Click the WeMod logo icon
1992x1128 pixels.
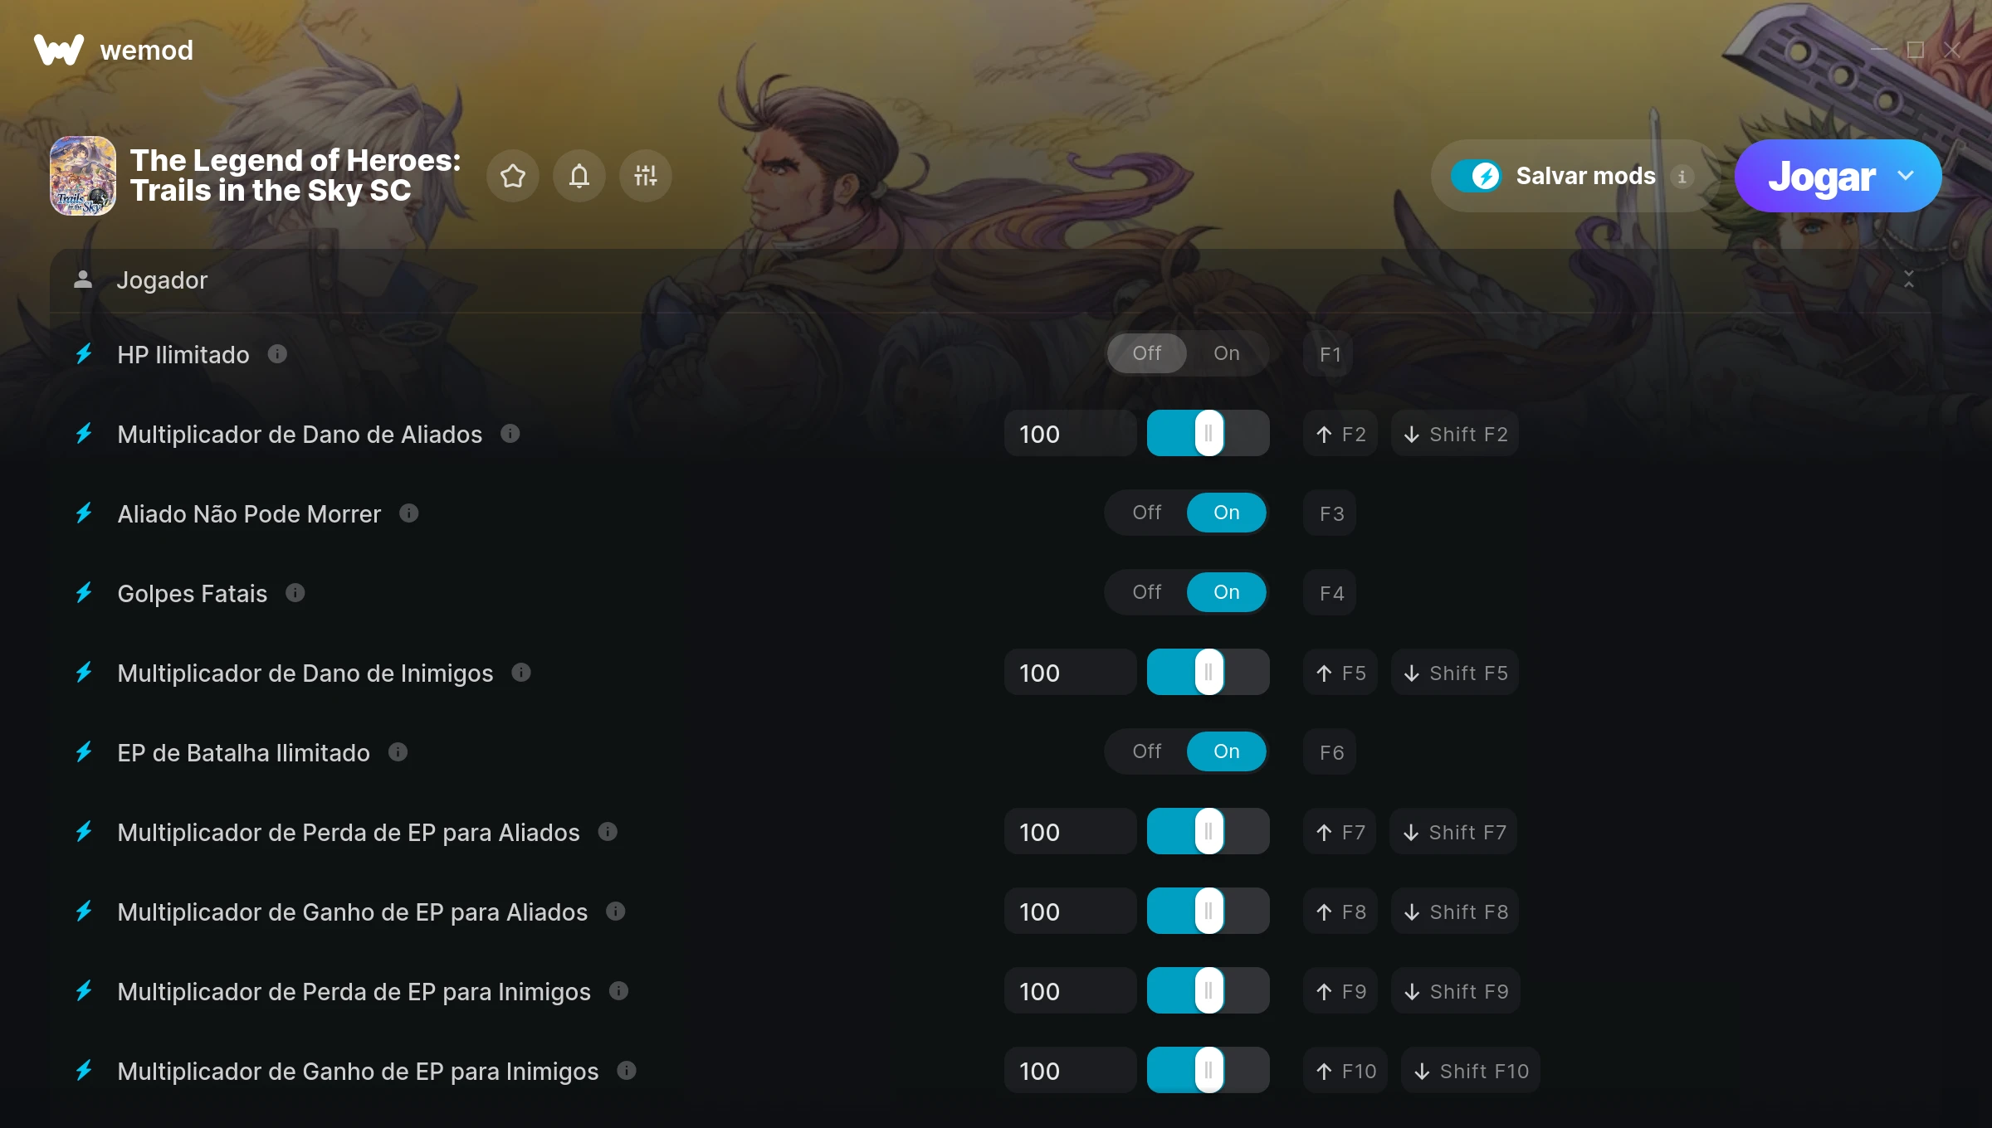click(59, 50)
